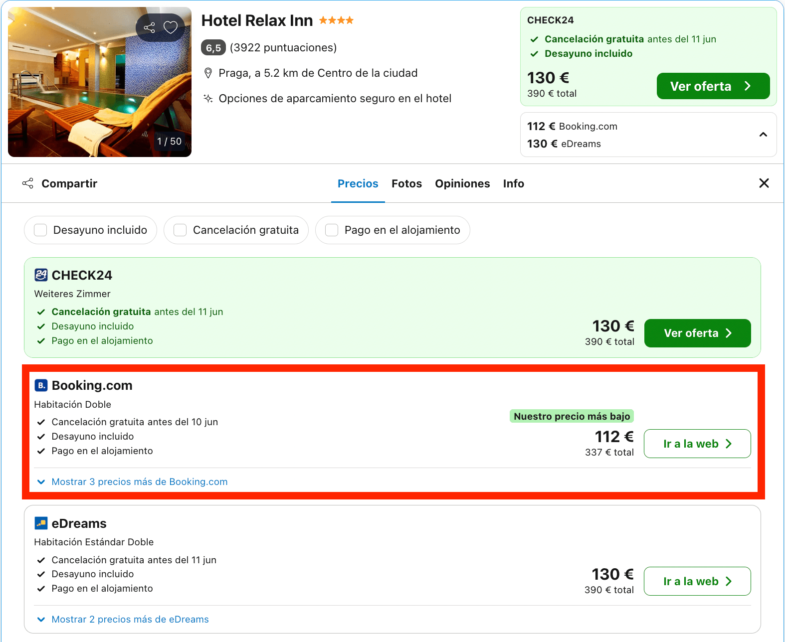Viewport: 785px width, 642px height.
Task: Click the eDreams logo icon
Action: [x=41, y=523]
